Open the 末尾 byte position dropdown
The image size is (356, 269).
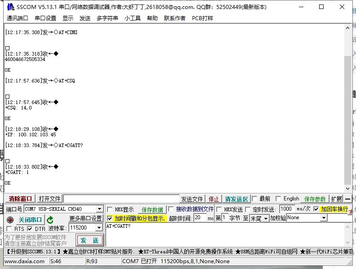coord(266,218)
